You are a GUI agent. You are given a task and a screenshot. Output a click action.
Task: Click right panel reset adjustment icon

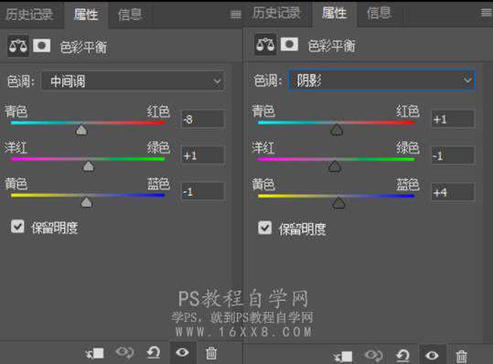tap(402, 356)
